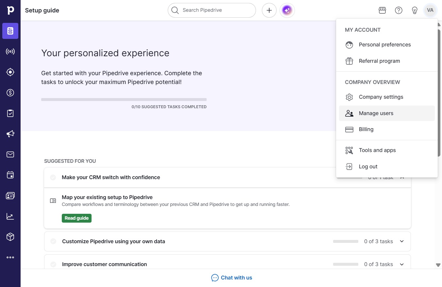Click the chat bubble icon at bottom
This screenshot has width=442, height=287.
pos(215,278)
